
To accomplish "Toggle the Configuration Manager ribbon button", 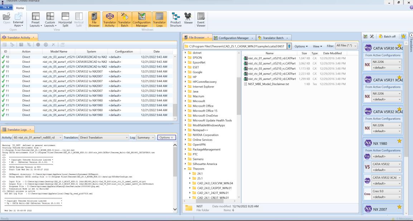I will pos(142,20).
